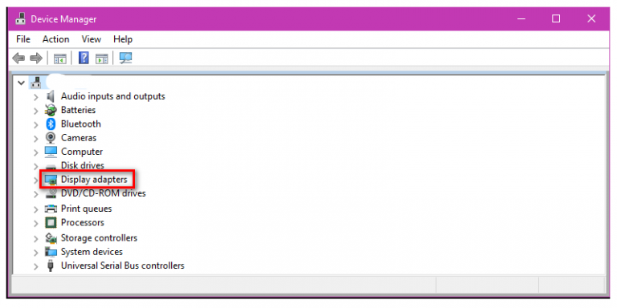The width and height of the screenshot is (617, 308).
Task: Select the Storage controllers item
Action: click(x=99, y=237)
